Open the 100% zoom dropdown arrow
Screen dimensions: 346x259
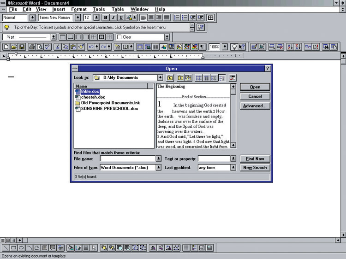[x=225, y=47]
